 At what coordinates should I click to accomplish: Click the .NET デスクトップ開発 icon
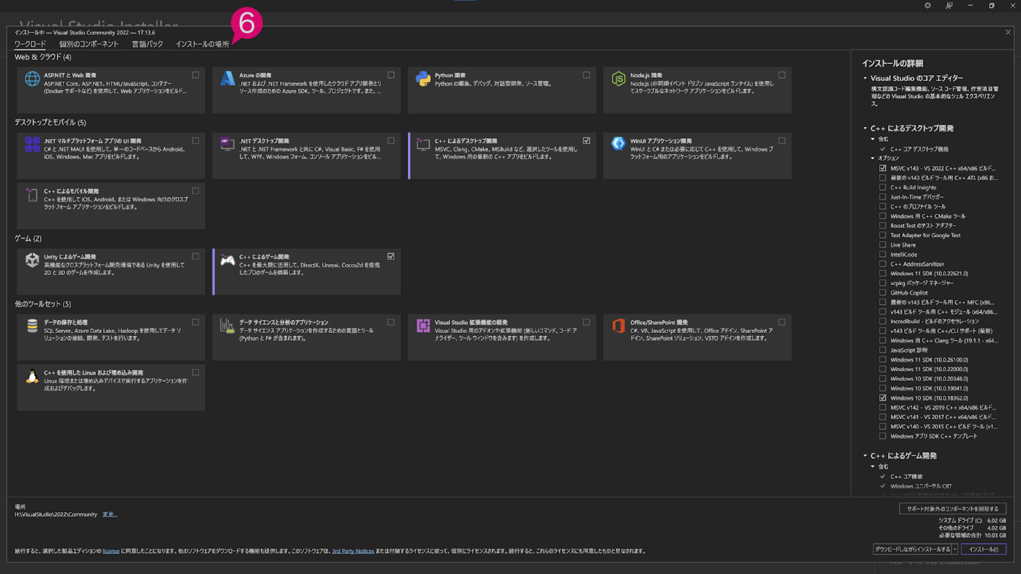[228, 144]
